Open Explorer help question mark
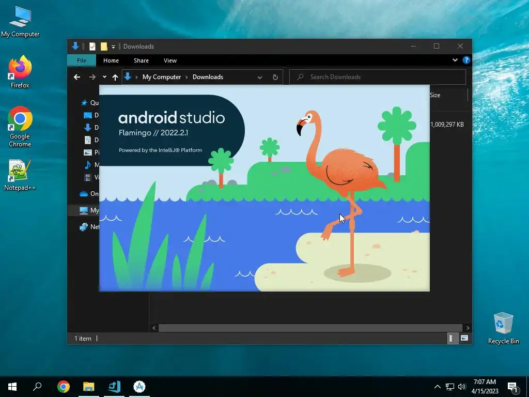Screen dimensions: 529x397 click(x=466, y=60)
